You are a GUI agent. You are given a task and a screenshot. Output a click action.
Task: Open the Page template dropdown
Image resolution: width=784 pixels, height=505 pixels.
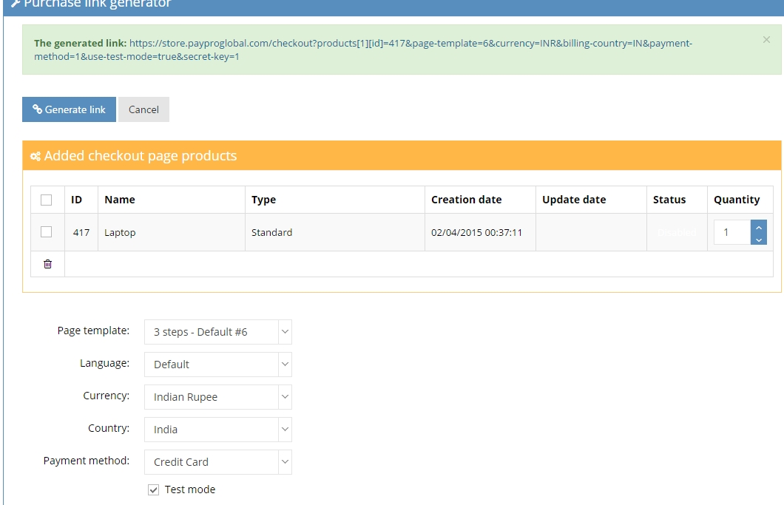pyautogui.click(x=218, y=332)
